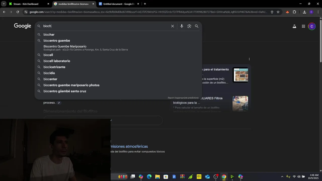Viewport: 322px width, 181px height.
Task: Click the orange extension icon in toolbar
Action: [287, 12]
